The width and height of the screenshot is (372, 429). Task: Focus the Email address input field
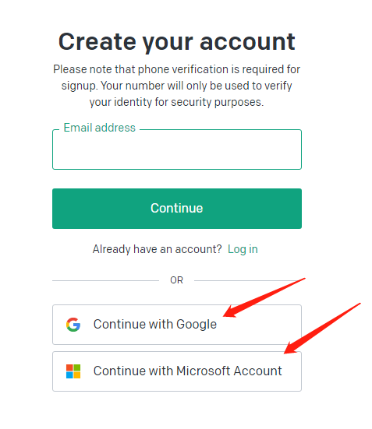point(177,149)
